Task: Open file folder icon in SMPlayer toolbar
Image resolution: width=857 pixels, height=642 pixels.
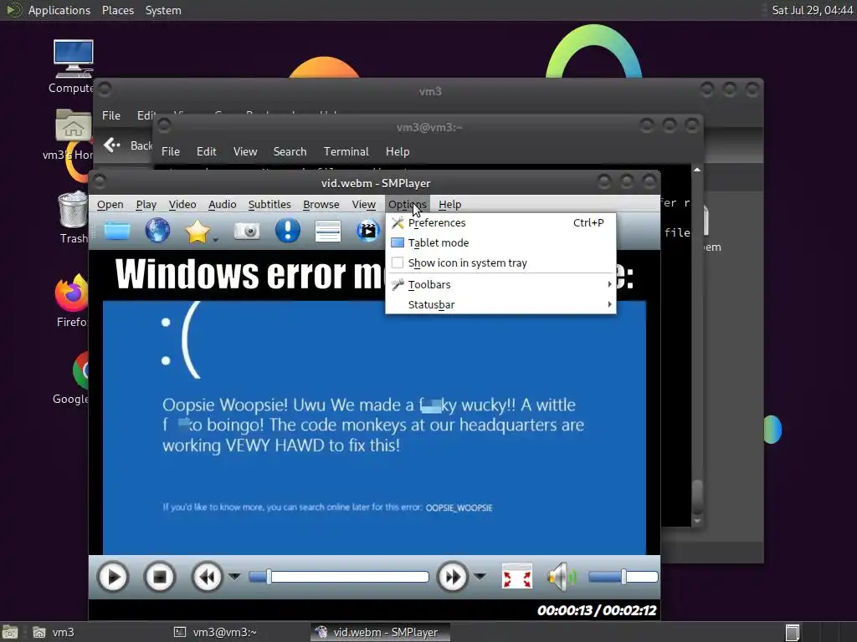Action: [117, 231]
